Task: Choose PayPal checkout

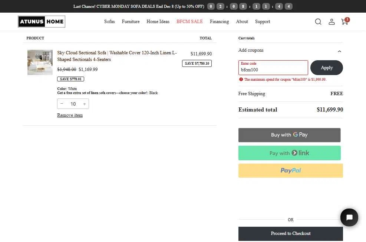Action: (291, 171)
